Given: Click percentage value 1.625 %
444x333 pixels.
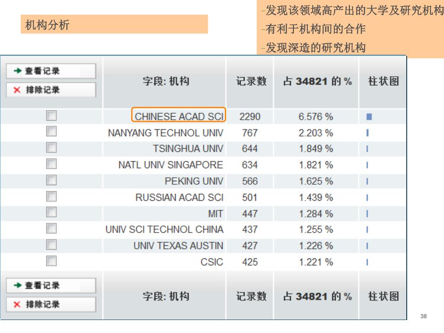Looking at the screenshot, I should tap(316, 181).
